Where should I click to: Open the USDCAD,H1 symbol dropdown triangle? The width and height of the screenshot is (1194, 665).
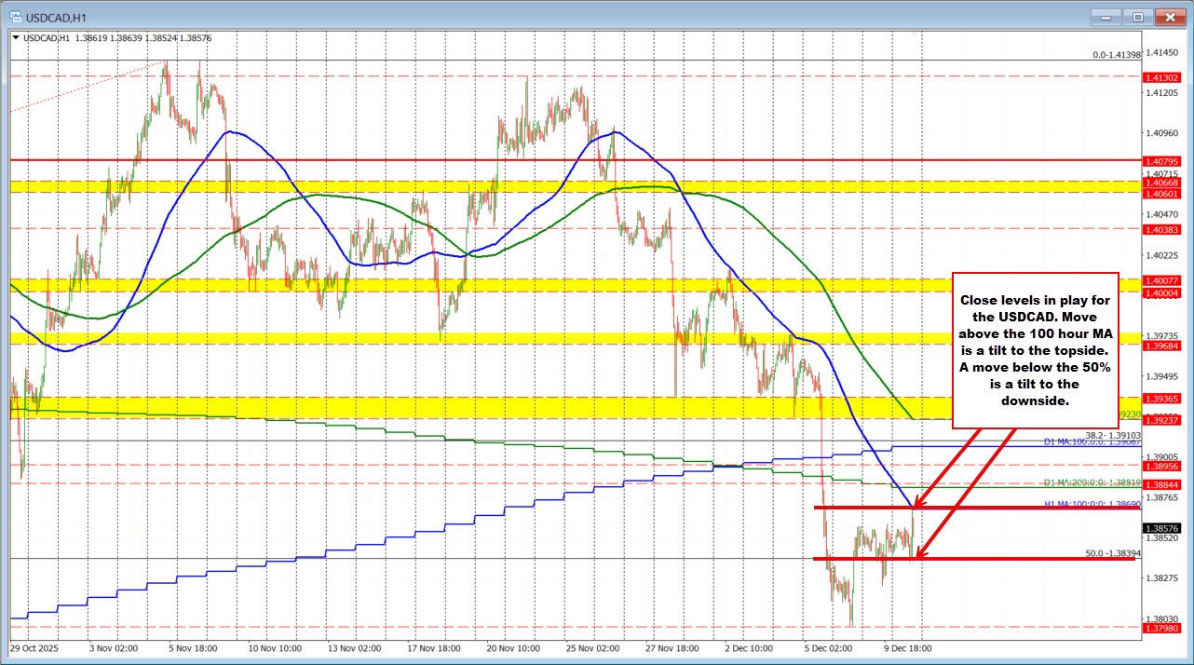(x=14, y=38)
